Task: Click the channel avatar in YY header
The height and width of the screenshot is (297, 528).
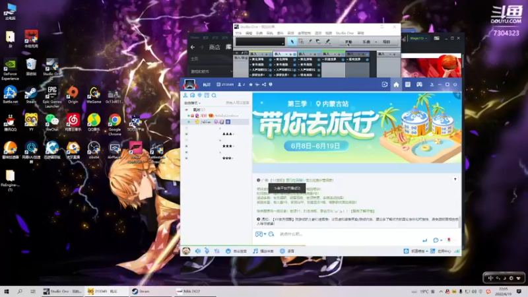Action: click(189, 84)
